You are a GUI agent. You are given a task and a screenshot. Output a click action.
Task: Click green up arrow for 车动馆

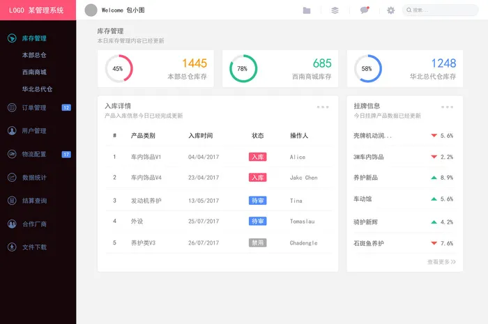click(x=434, y=199)
